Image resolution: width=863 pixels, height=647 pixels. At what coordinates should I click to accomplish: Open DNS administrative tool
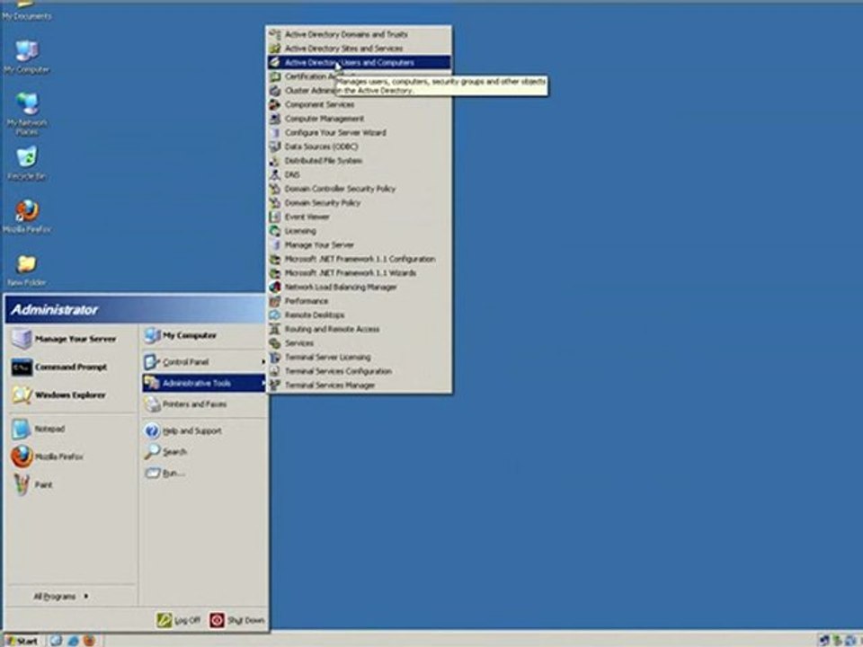coord(359,174)
